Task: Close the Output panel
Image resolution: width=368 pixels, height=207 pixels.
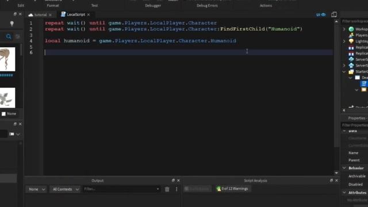Action: coord(178,181)
